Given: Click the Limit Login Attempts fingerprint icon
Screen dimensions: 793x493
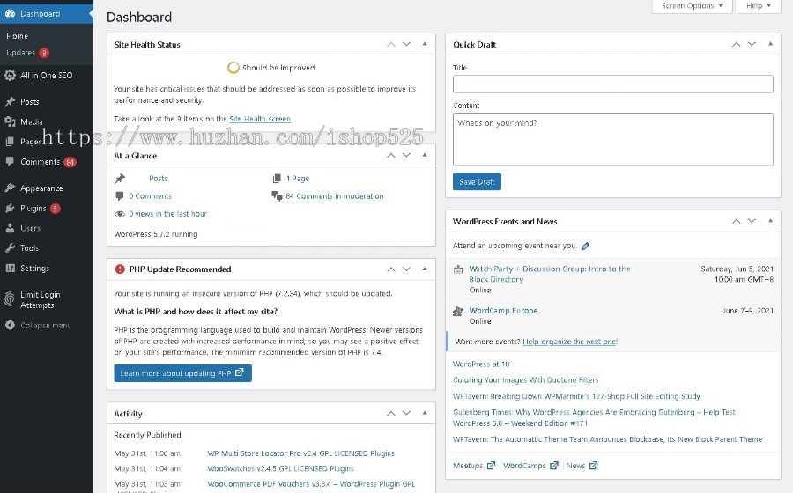Looking at the screenshot, I should point(9,299).
